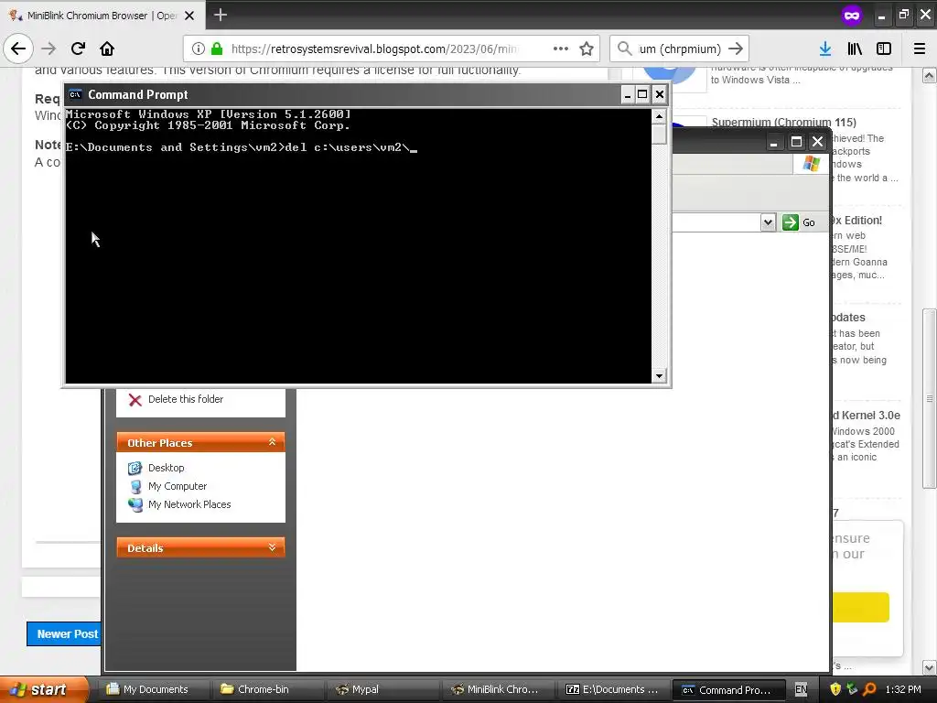Submit search with the arrow button
The width and height of the screenshot is (937, 703).
(x=736, y=49)
